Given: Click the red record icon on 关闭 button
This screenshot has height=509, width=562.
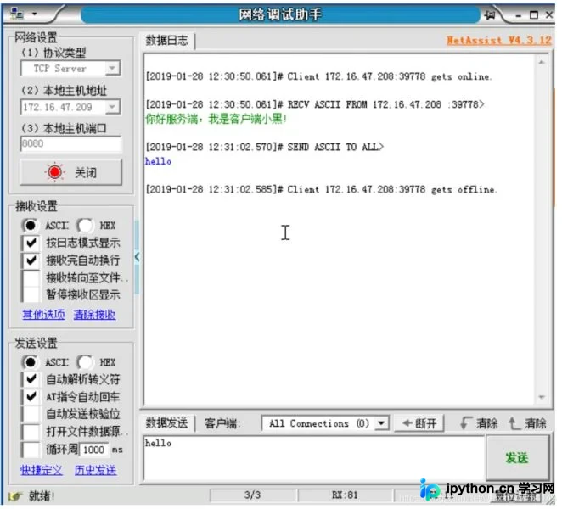Looking at the screenshot, I should [x=54, y=173].
